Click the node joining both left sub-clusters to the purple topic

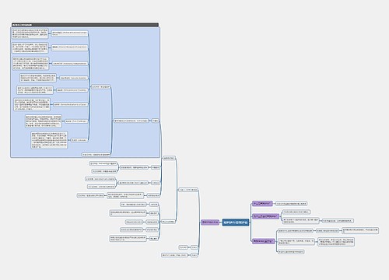[x=188, y=190]
